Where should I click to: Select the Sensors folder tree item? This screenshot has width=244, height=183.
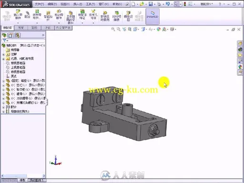(x=13, y=50)
